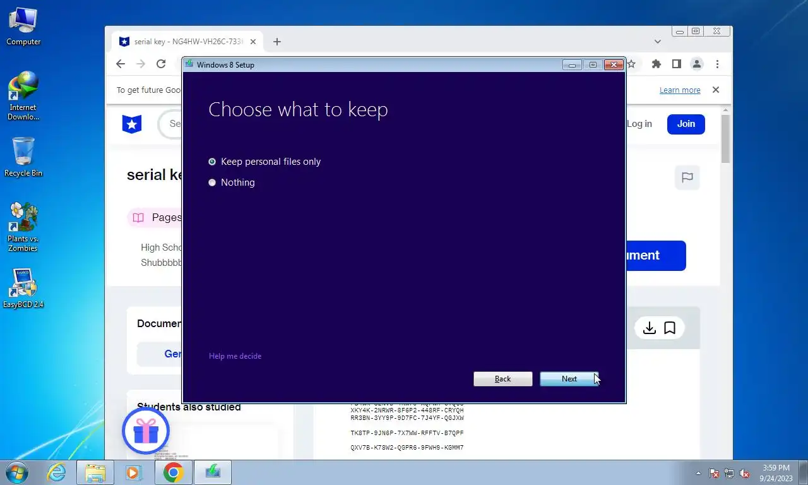The image size is (808, 485).
Task: Close the serial key Chrome tab
Action: 253,42
